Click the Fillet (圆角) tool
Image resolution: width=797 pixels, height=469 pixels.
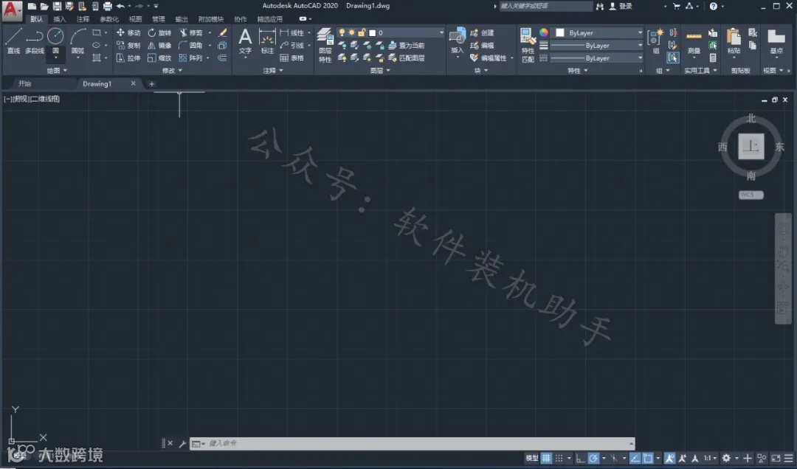coord(190,45)
